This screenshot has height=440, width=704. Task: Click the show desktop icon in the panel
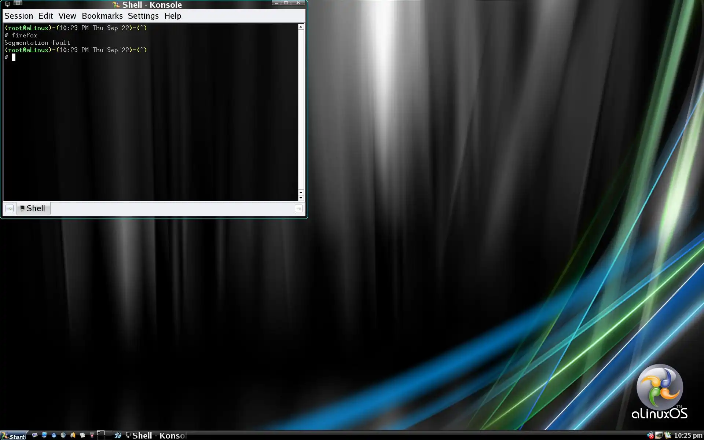tap(35, 435)
